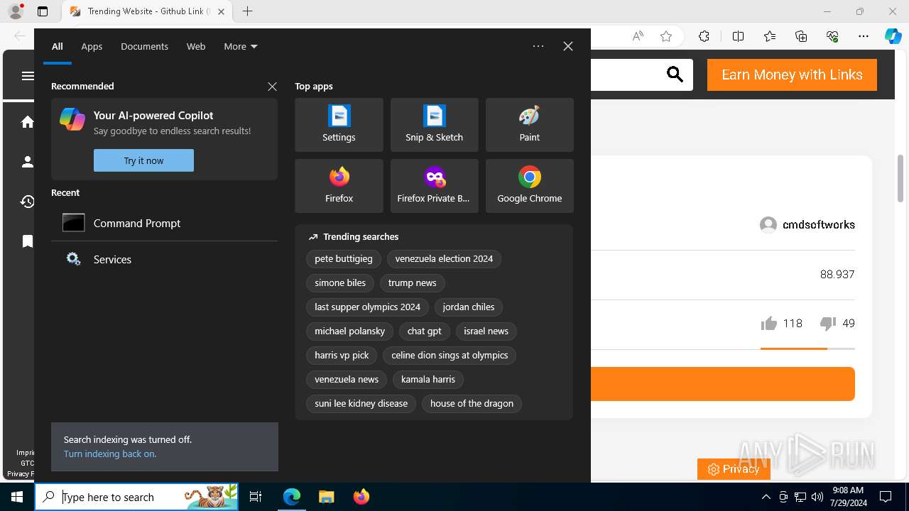Switch to Documents search tab
Screen dimensions: 909x511
pyautogui.click(x=144, y=46)
